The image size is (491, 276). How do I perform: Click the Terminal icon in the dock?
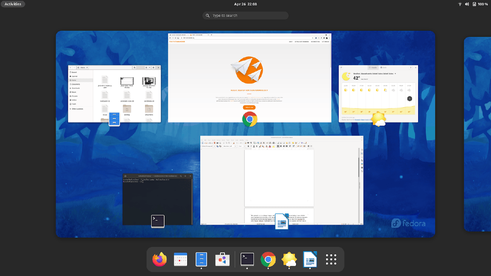click(x=247, y=260)
